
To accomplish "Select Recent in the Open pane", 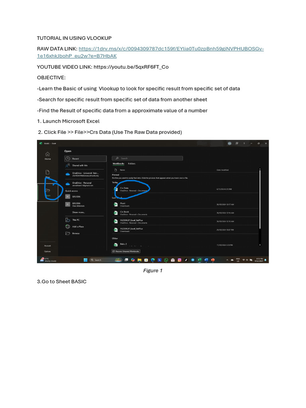I will pos(85,159).
